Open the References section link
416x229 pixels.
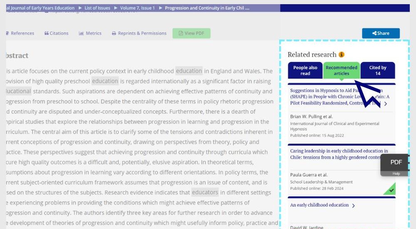[x=20, y=33]
